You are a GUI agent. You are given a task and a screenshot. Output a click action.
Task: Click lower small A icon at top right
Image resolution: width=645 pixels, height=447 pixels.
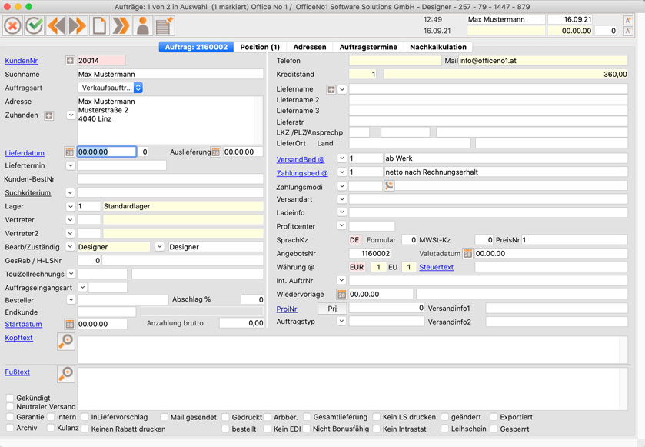click(x=628, y=31)
